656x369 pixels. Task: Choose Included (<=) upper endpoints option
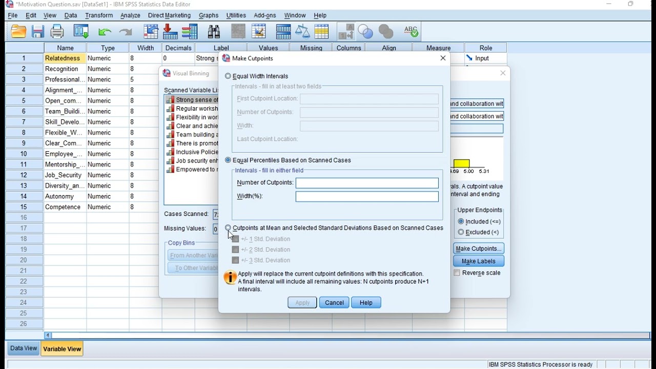coord(461,221)
